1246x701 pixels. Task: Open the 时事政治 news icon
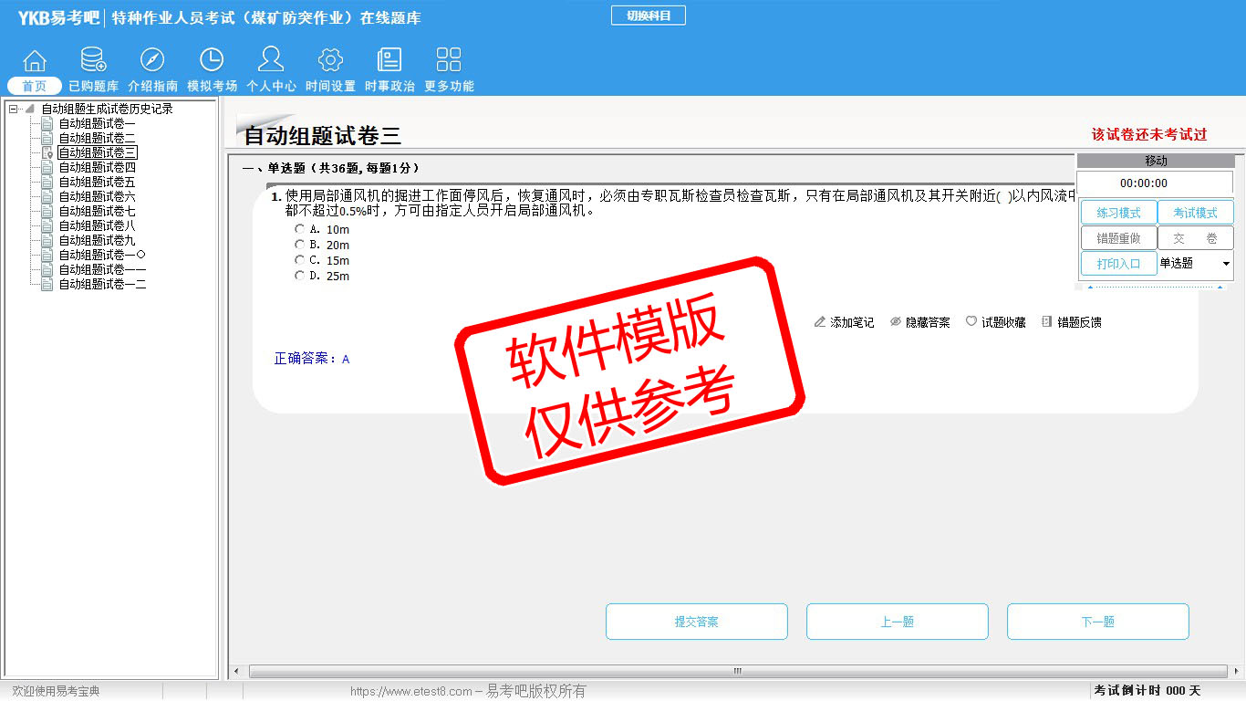tap(389, 61)
